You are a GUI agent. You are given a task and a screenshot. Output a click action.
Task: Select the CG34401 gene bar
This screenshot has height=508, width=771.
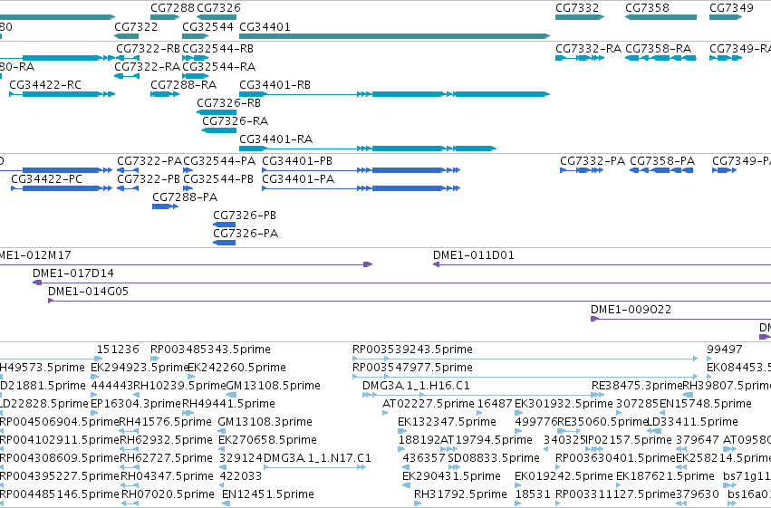click(x=394, y=36)
